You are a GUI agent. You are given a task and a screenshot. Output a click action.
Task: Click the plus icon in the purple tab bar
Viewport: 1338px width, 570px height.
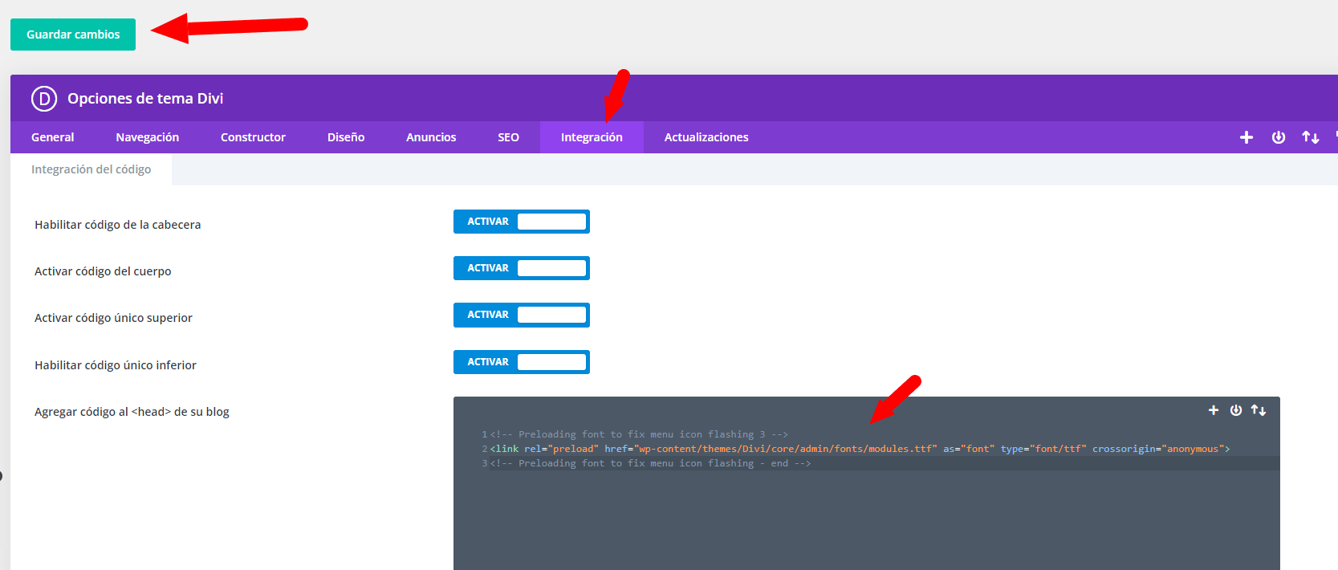pos(1246,137)
